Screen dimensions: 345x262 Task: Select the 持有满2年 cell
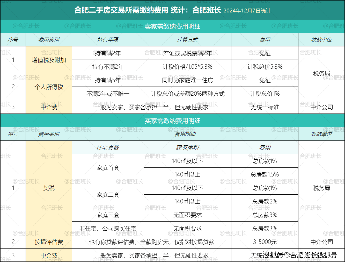point(108,53)
